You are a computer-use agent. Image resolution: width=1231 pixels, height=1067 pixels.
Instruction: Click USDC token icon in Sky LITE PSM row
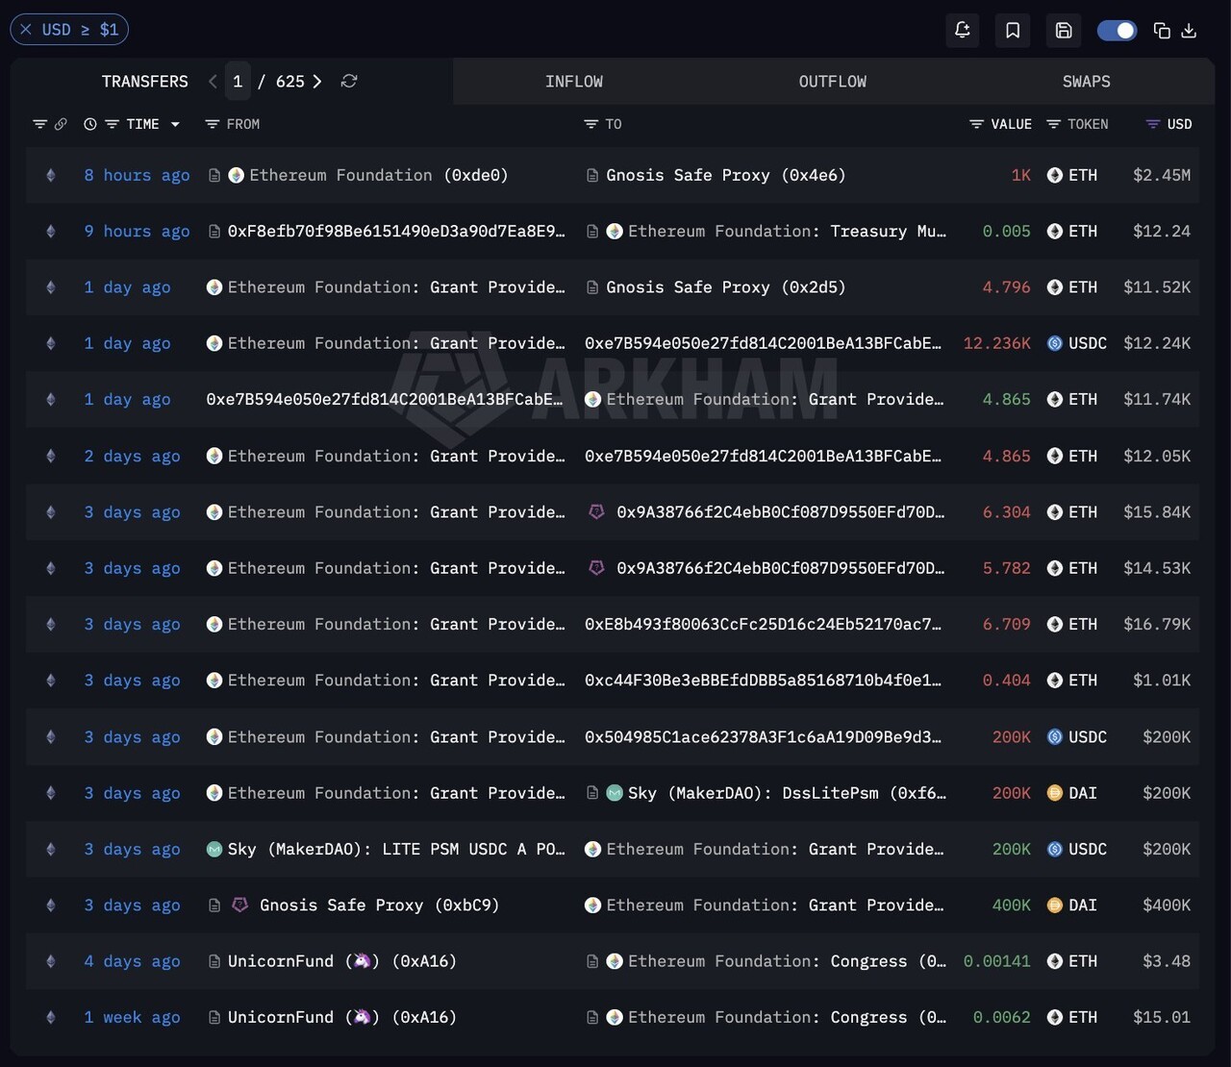pyautogui.click(x=1055, y=849)
